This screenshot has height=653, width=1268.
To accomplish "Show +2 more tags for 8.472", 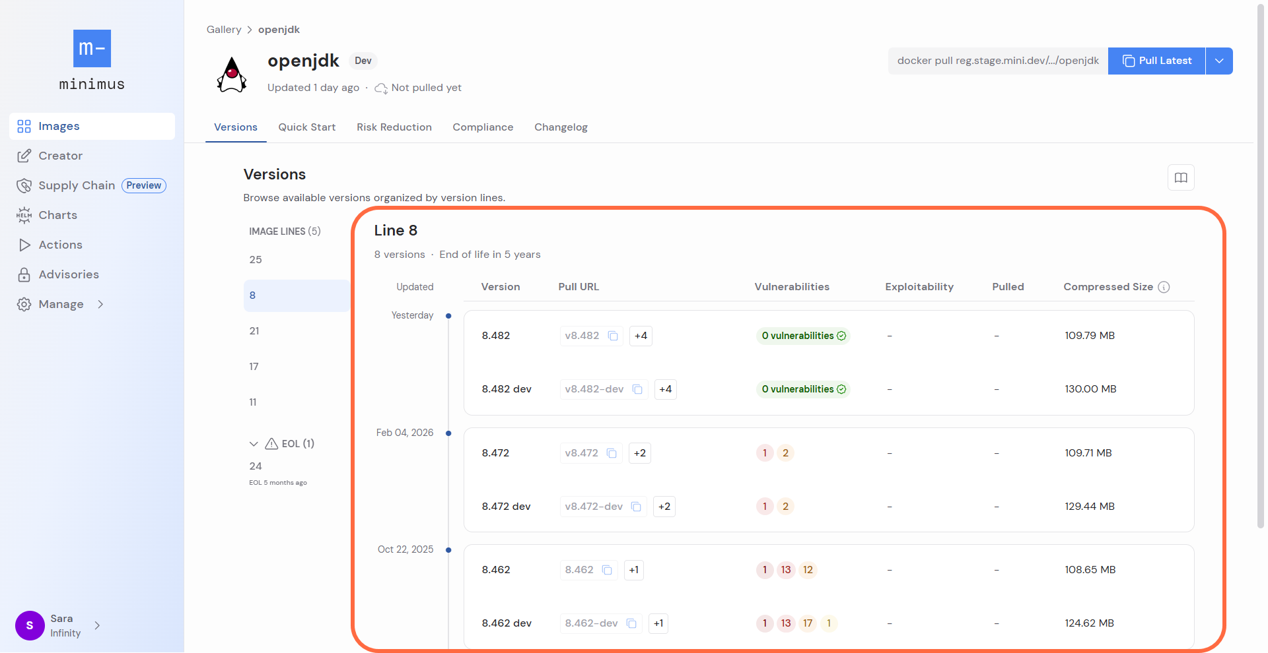I will 640,453.
